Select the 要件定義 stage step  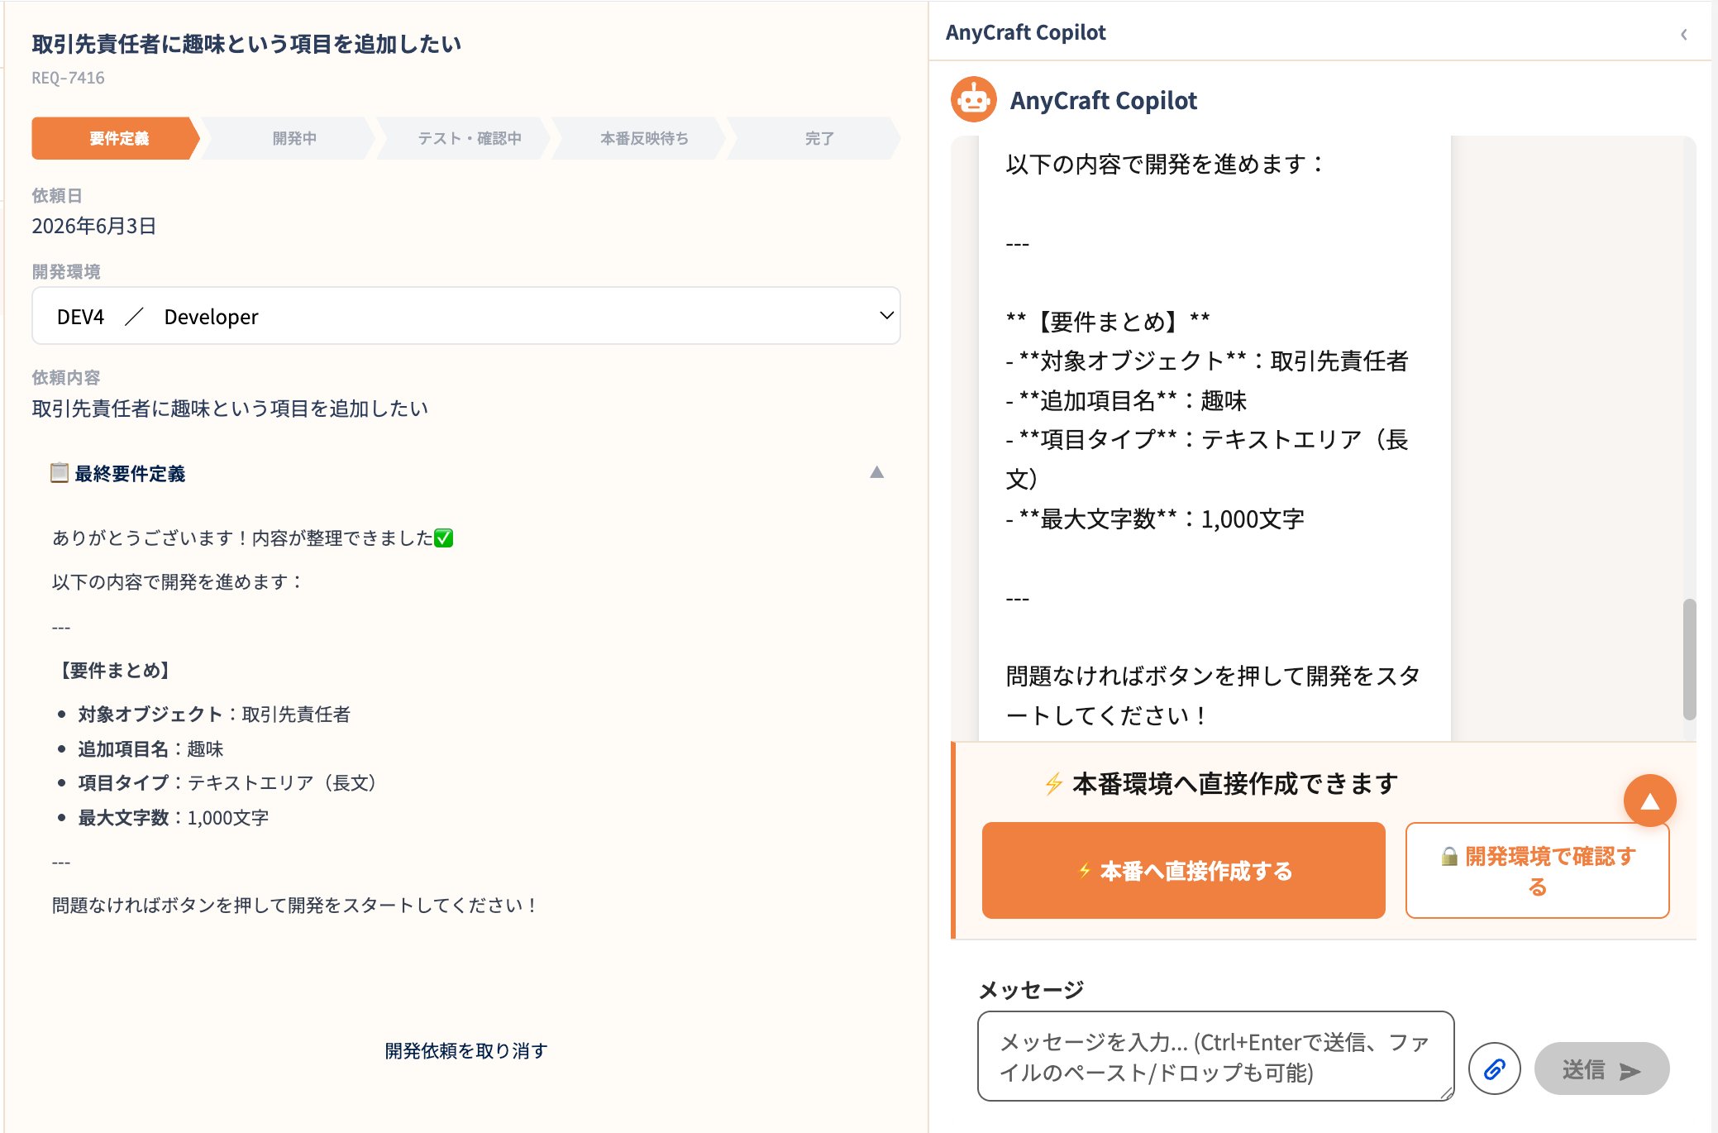[117, 138]
